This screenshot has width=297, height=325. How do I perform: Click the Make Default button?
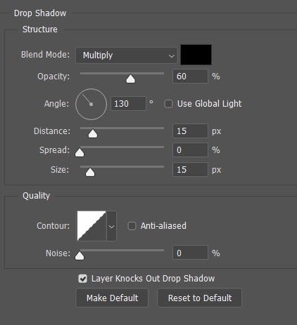112,298
